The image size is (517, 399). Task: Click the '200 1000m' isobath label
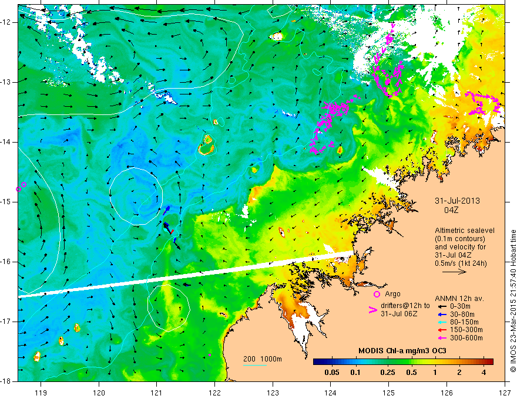click(x=263, y=359)
